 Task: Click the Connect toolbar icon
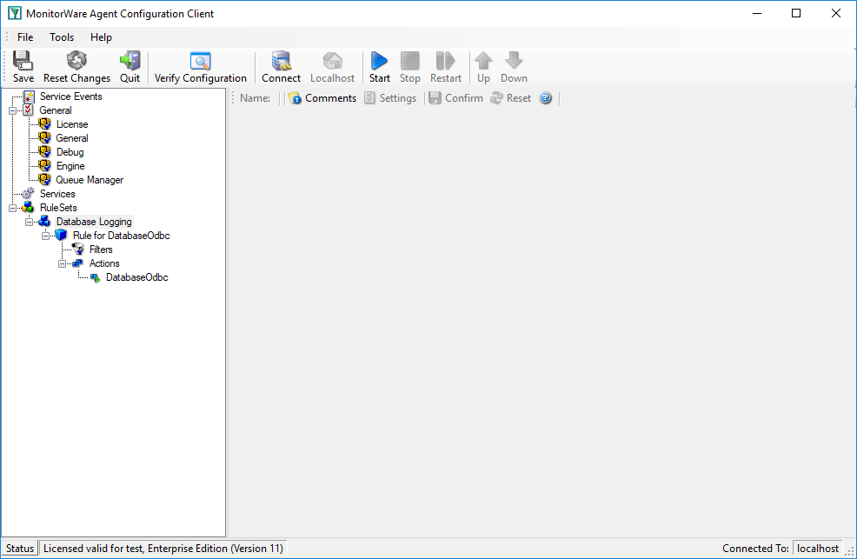tap(281, 61)
